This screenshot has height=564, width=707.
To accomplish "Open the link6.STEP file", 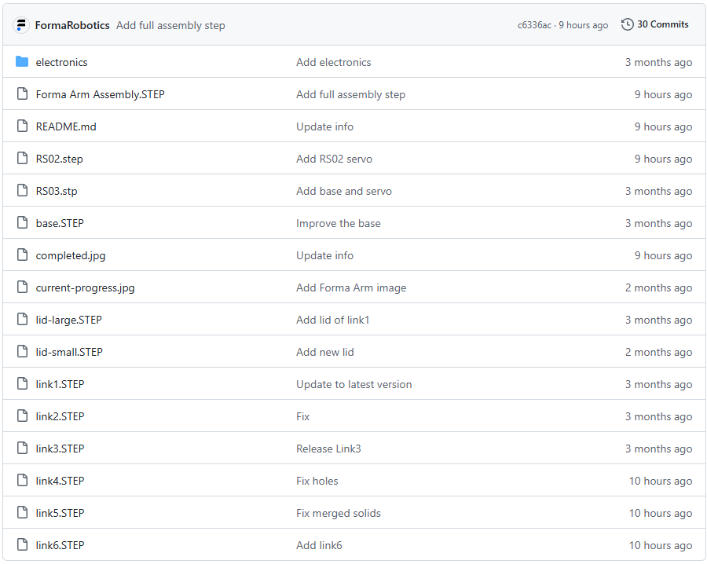I will pyautogui.click(x=60, y=545).
